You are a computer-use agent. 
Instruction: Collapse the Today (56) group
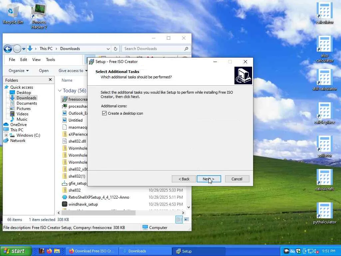pyautogui.click(x=60, y=91)
